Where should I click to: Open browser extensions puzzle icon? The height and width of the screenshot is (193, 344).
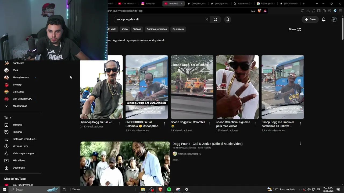tap(303, 11)
